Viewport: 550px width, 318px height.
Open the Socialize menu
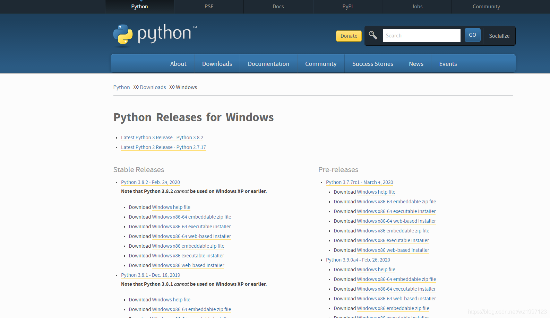[x=499, y=36]
